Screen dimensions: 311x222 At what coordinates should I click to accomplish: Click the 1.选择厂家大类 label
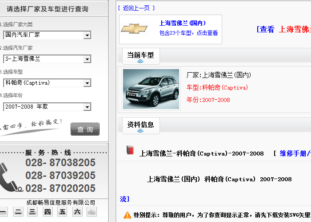(x=16, y=24)
